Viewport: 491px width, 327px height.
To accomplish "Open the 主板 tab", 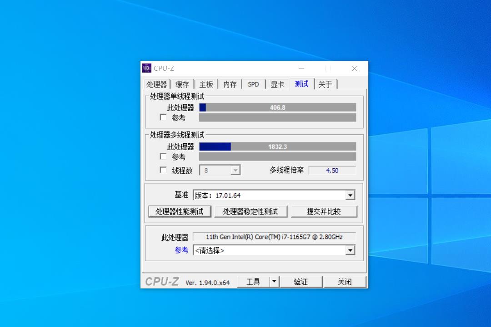I will pos(206,83).
